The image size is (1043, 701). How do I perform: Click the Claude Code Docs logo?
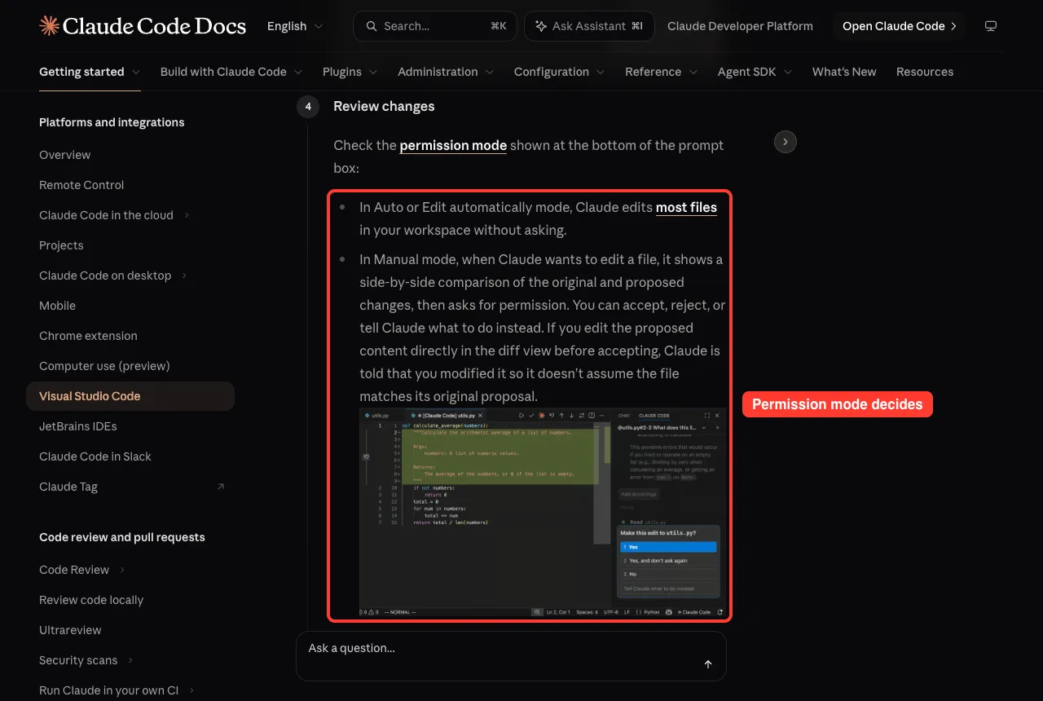pos(143,26)
